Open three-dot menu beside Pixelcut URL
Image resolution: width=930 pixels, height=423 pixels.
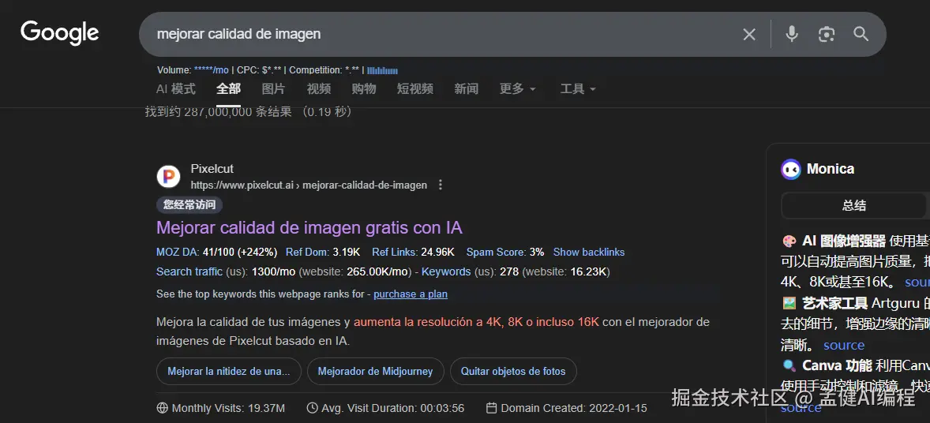[x=440, y=185]
